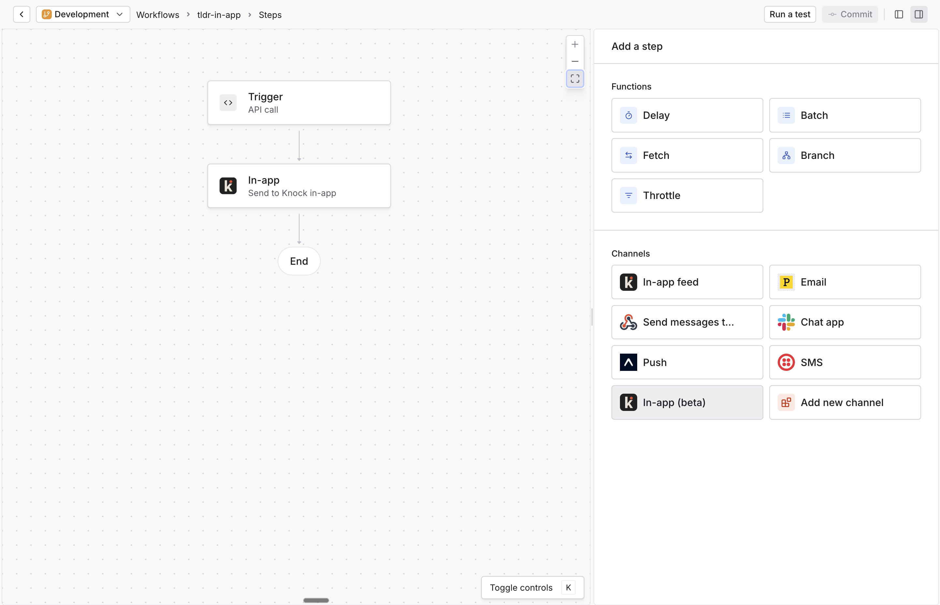Add a Push channel step

(686, 362)
